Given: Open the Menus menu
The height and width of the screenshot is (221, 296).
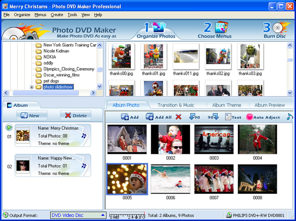Looking at the screenshot, I should point(40,15).
